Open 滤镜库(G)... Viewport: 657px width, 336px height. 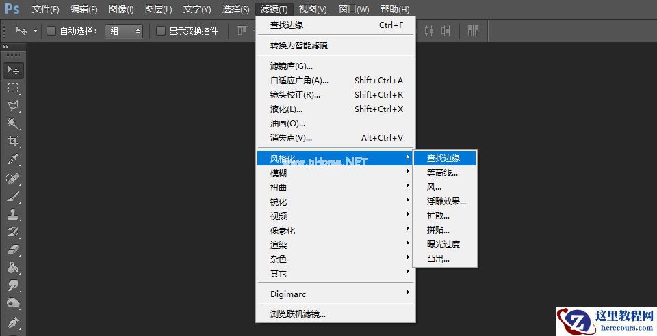(335, 66)
